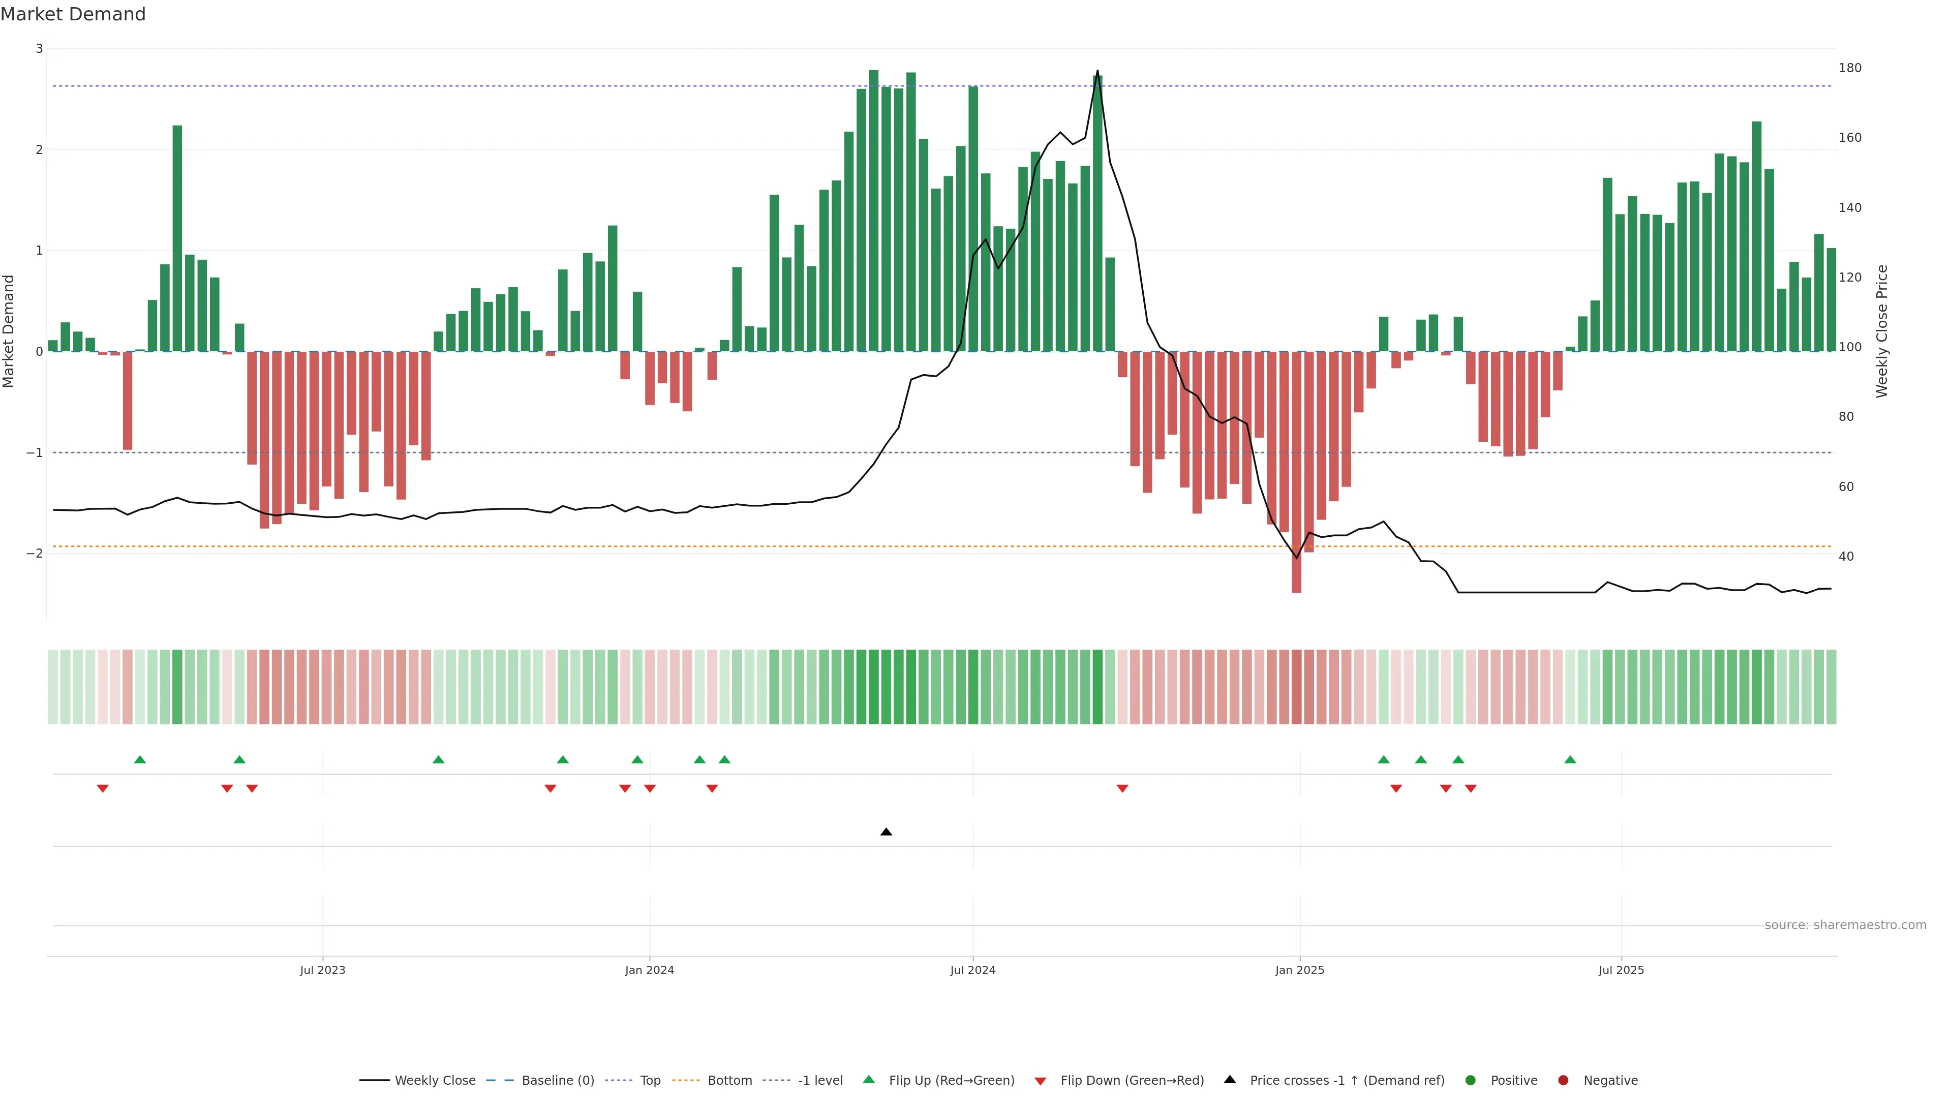
Task: Click the darkest red cell in the heat strip
Action: (1297, 687)
